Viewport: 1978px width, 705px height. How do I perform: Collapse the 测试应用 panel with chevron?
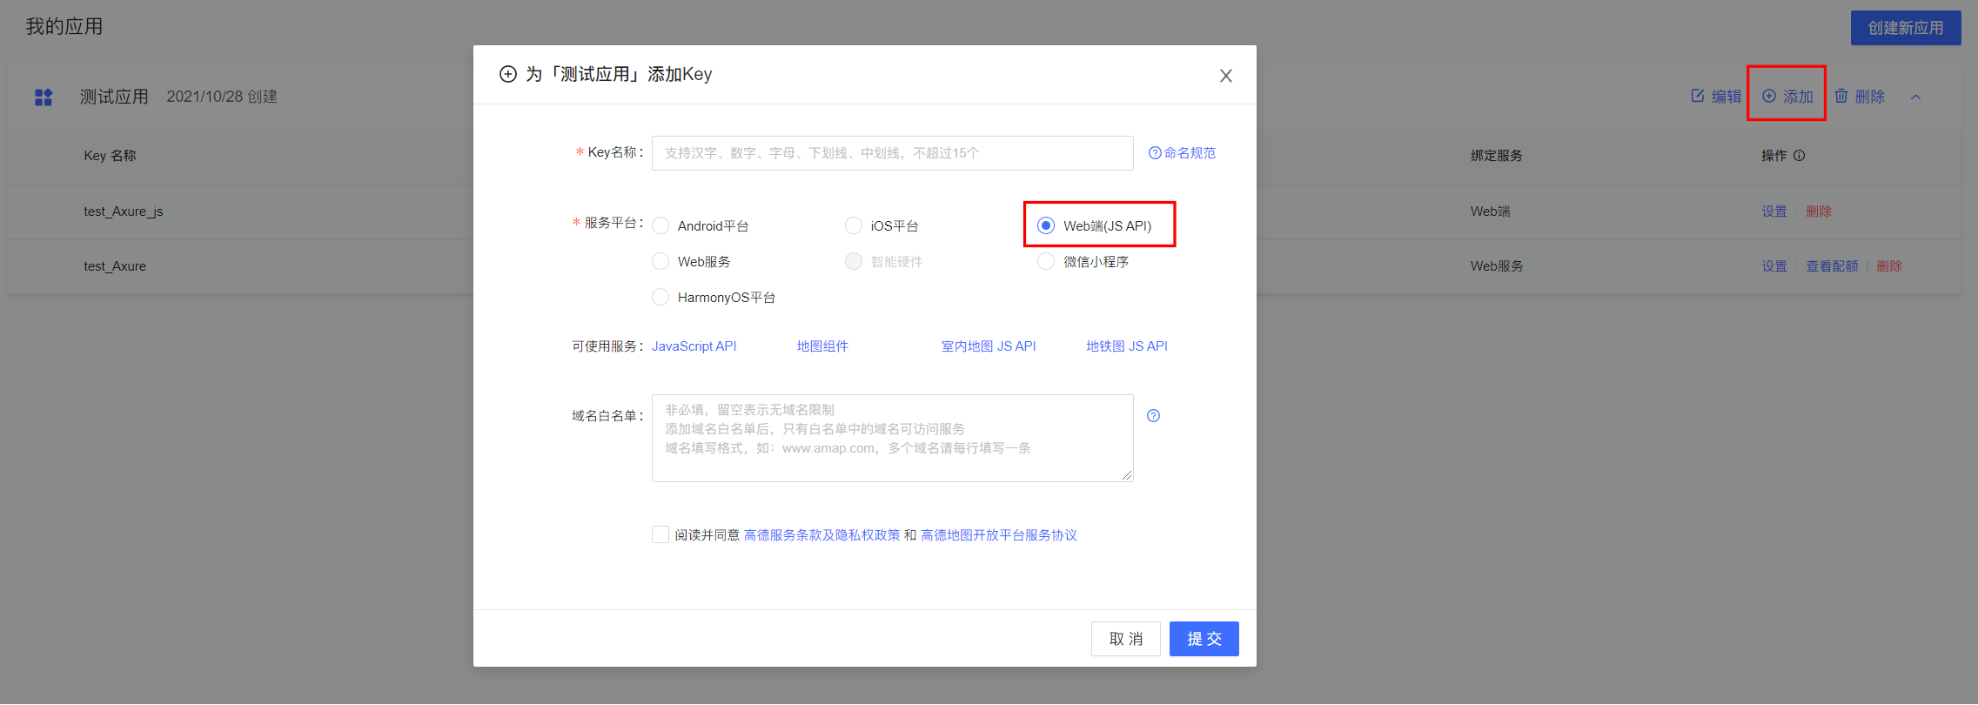1915,97
